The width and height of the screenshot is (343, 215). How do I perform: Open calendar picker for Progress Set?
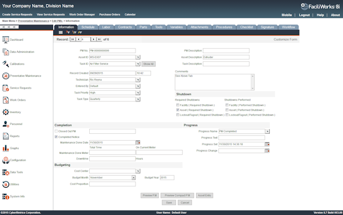(x=267, y=144)
